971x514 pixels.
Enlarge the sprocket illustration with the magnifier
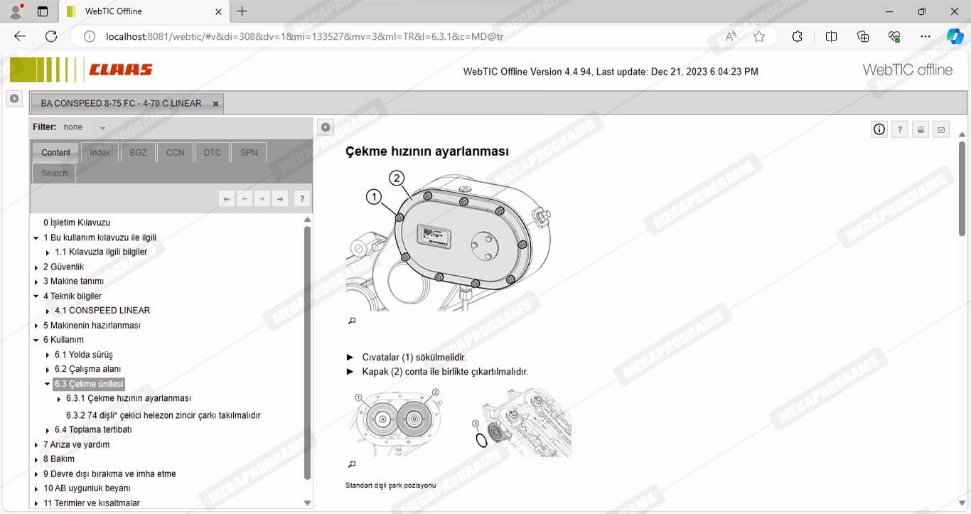[x=351, y=465]
